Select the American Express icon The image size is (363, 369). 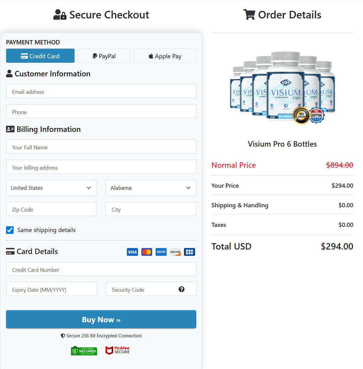[x=161, y=252]
